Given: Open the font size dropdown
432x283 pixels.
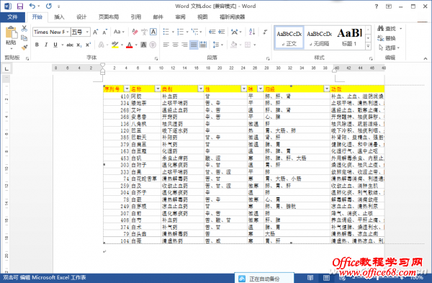Looking at the screenshot, I should pos(87,32).
